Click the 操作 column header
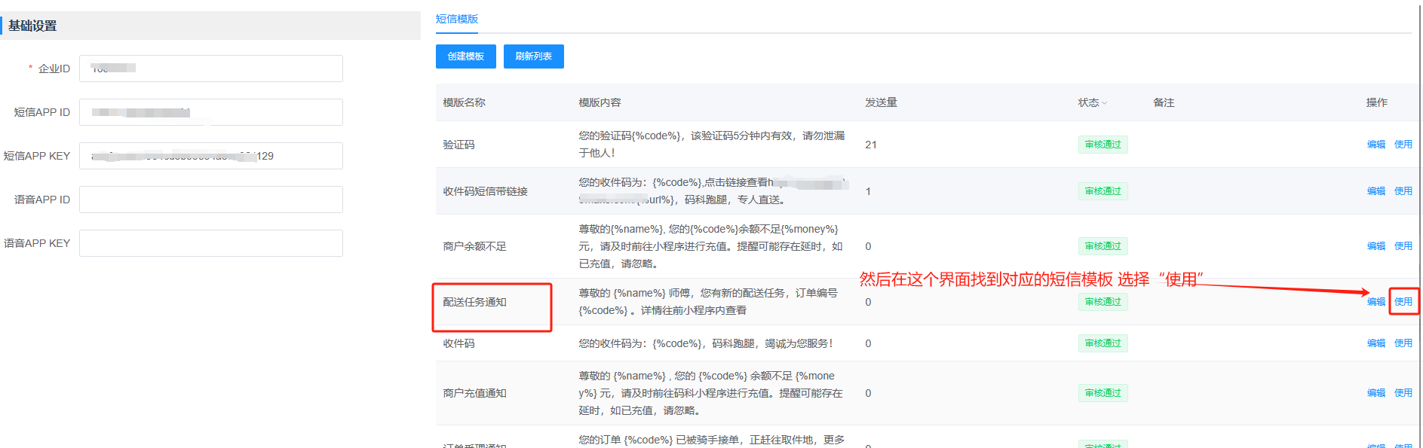Image resolution: width=1423 pixels, height=448 pixels. click(x=1377, y=102)
